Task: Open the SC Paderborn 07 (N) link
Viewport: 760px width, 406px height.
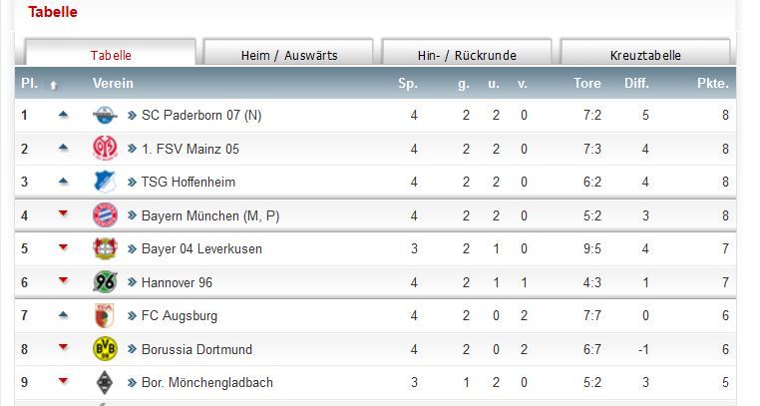Action: [201, 116]
